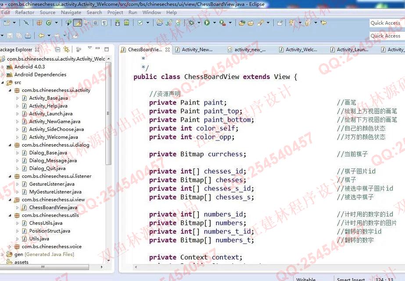Click the Forward navigation arrow icon

point(57,36)
